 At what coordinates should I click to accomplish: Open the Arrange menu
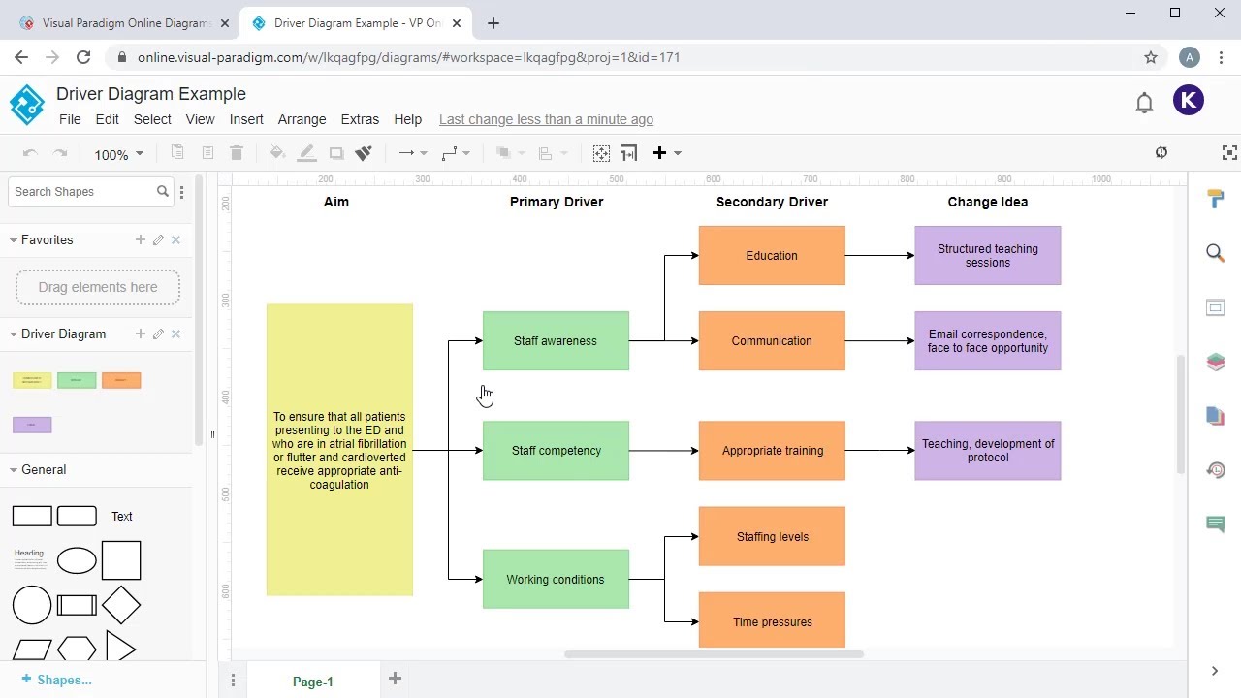[302, 119]
